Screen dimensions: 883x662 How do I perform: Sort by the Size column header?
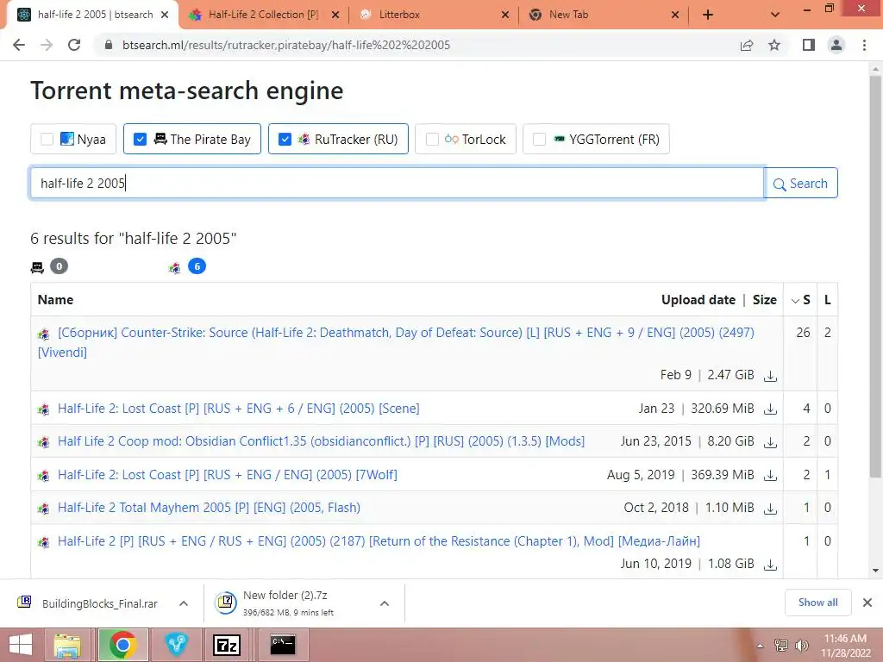click(764, 300)
